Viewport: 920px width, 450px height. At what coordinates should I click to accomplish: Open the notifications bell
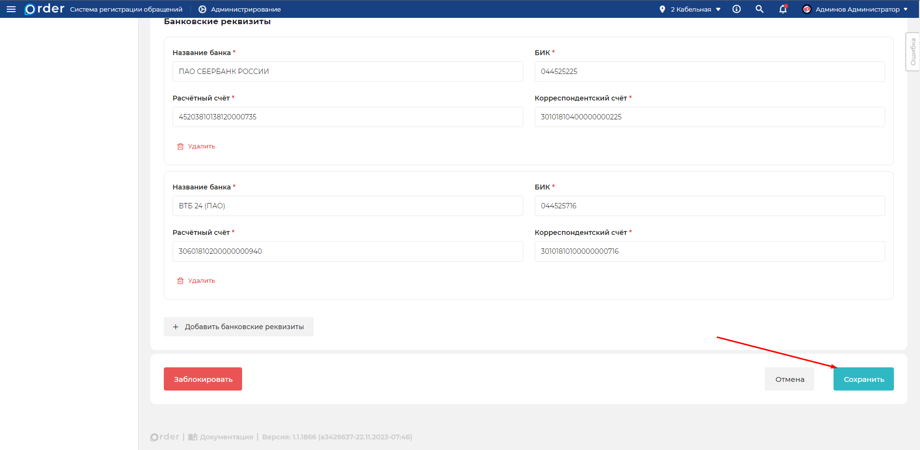coord(783,9)
